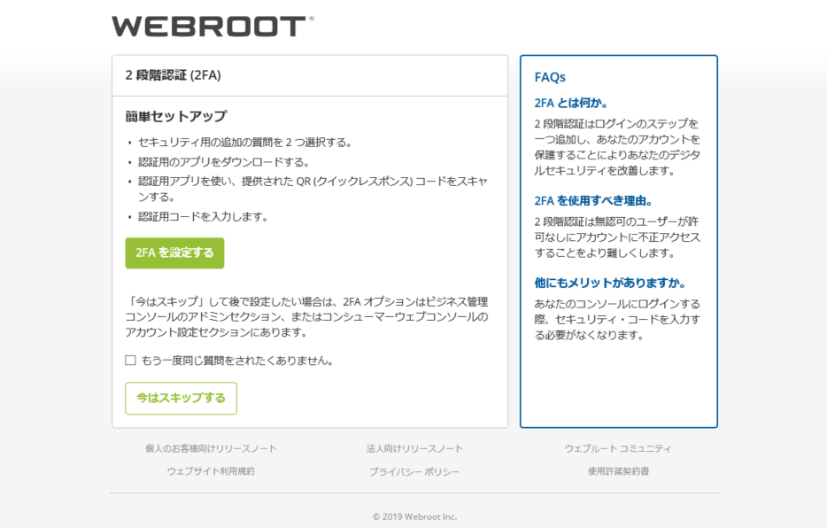Check もう一度同じ質問をされたくありません checkbox
Viewport: 827px width, 528px height.
pos(130,361)
